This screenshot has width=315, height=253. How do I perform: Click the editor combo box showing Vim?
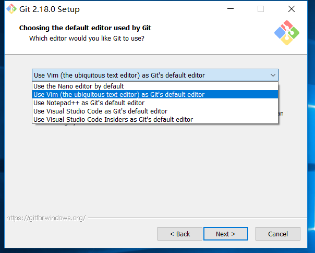coord(155,75)
